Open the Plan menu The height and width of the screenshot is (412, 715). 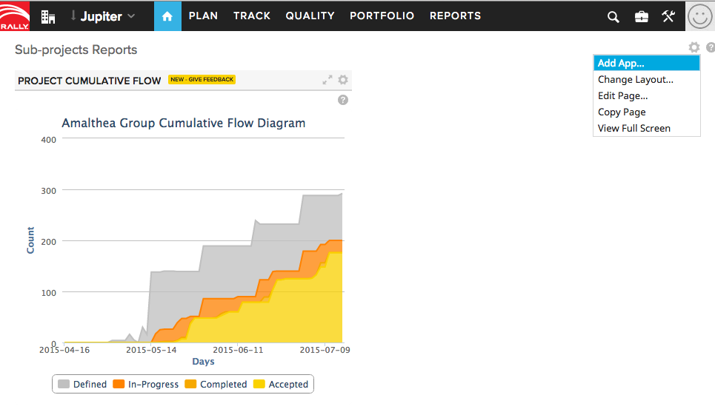203,16
